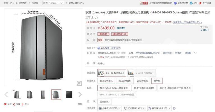Screen dimensions: 215x112
Task: Click the heart 关注 favorite icon
Action: coord(5,104)
